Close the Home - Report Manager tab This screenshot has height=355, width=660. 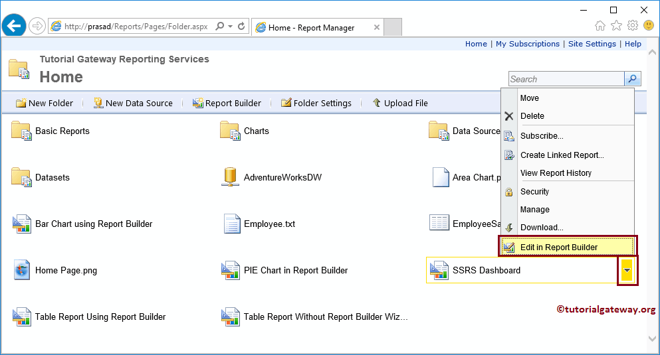[x=377, y=27]
